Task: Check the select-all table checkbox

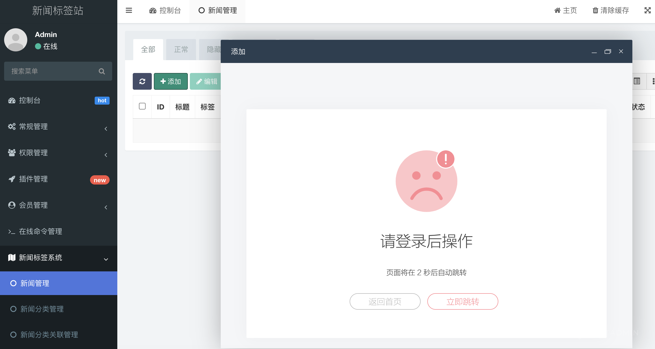Action: (142, 106)
